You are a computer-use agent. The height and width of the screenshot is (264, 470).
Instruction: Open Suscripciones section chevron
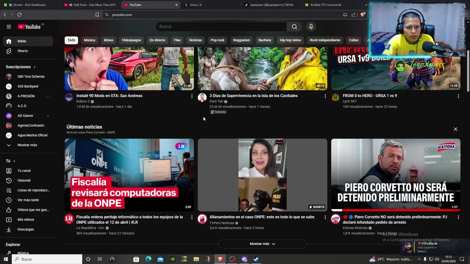[35, 67]
